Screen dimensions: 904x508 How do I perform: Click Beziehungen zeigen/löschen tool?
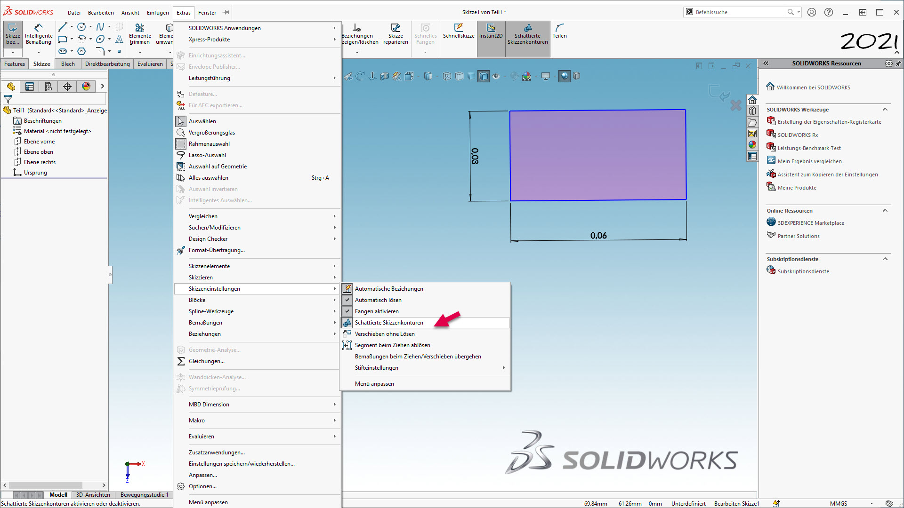359,34
